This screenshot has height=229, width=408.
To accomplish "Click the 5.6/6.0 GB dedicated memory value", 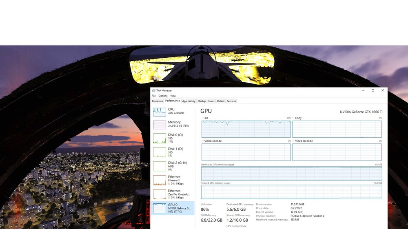I will [x=236, y=209].
